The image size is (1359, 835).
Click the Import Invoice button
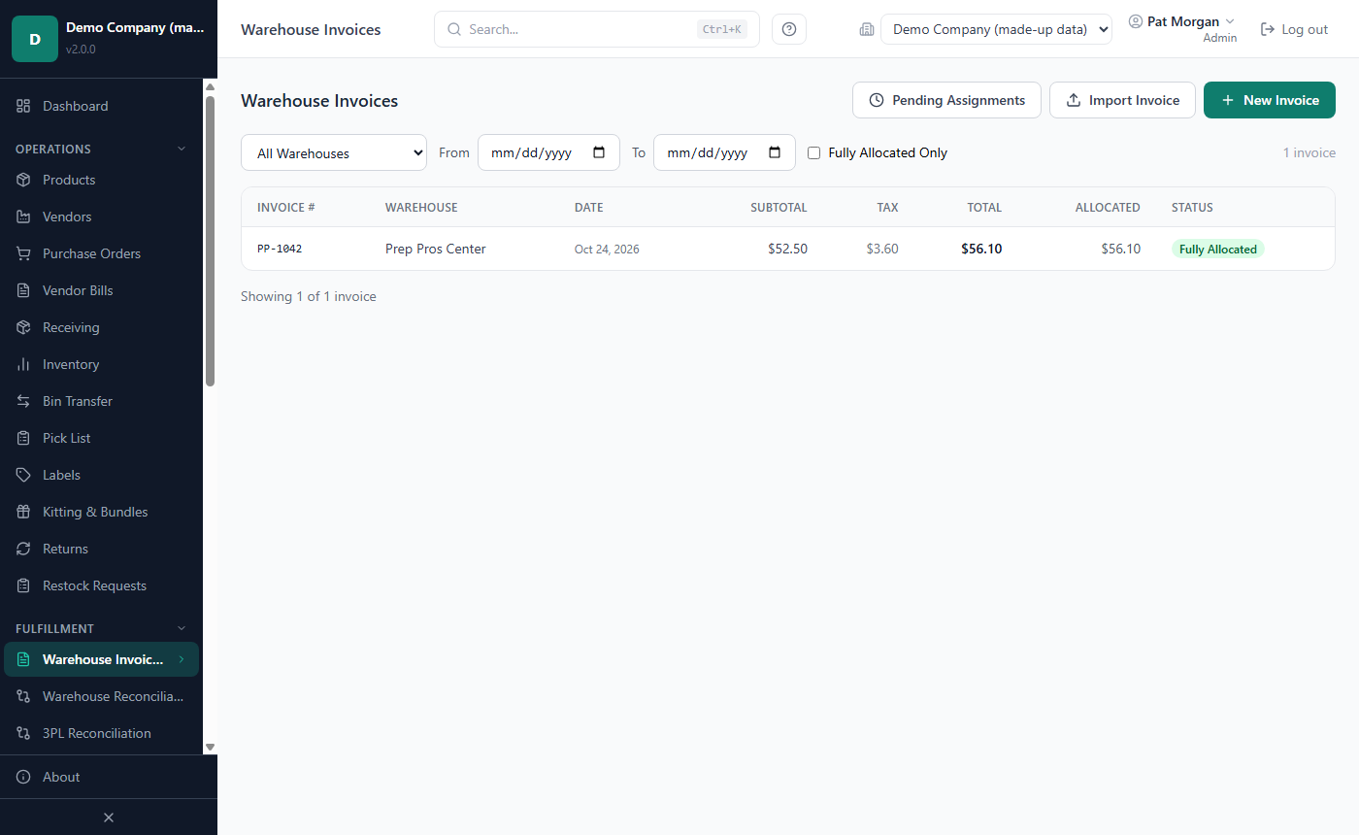click(1122, 100)
